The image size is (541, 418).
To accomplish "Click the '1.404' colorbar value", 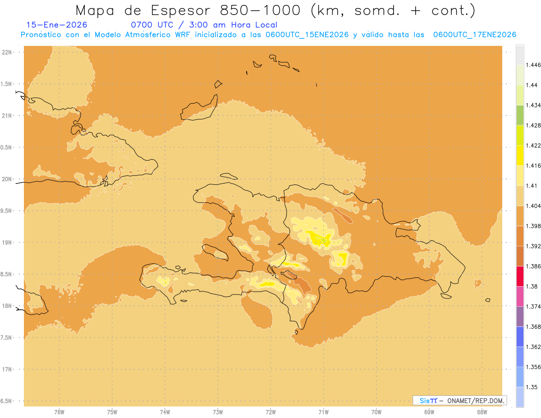I will pos(533,206).
